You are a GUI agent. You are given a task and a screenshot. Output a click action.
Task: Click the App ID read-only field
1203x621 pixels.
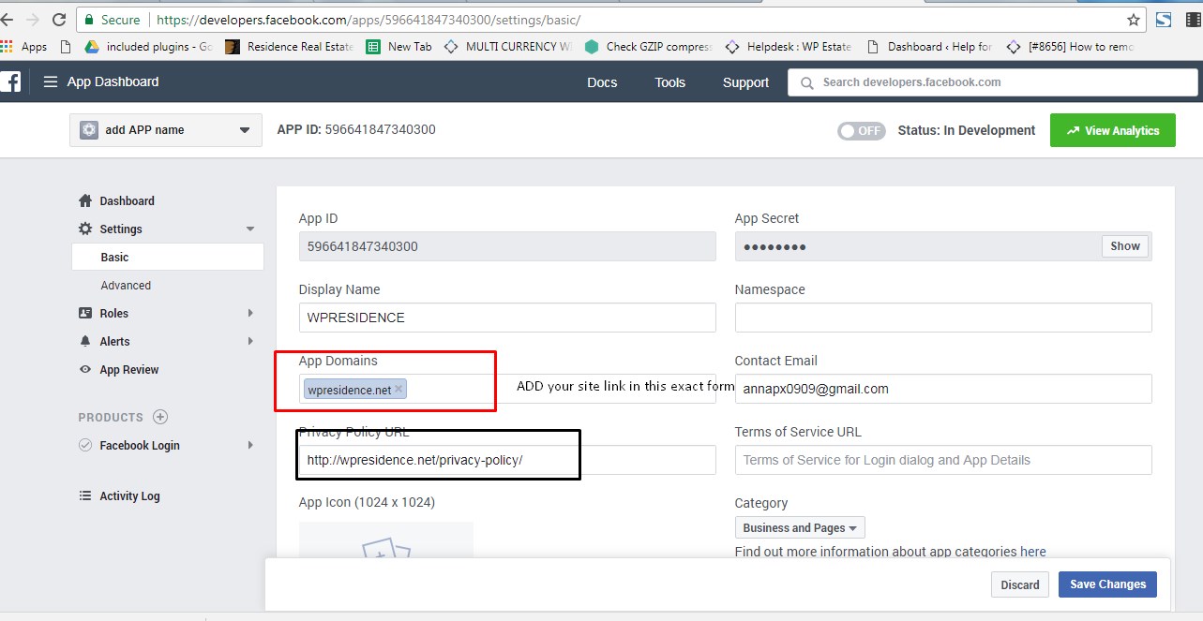point(507,246)
